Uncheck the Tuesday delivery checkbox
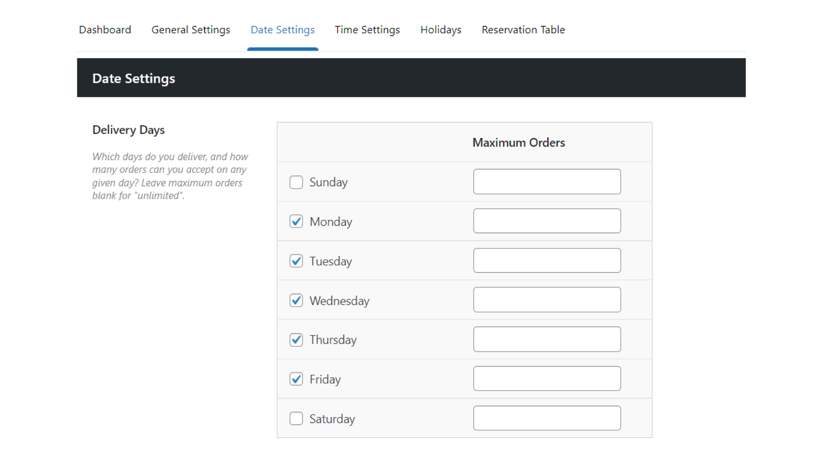Viewport: 820px width, 461px height. [296, 261]
